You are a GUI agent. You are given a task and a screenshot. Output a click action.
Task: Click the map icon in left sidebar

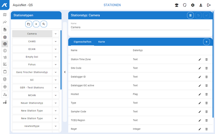[x=5, y=15]
